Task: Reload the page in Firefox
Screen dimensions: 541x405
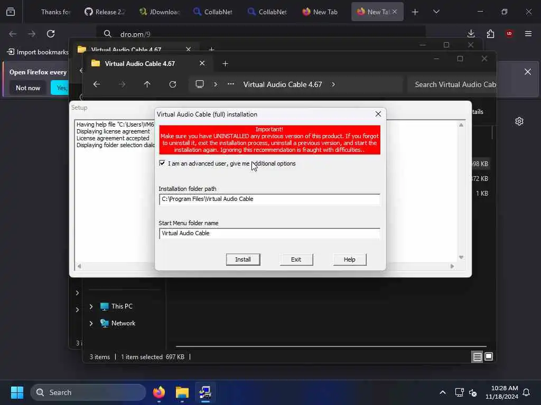Action: [51, 34]
